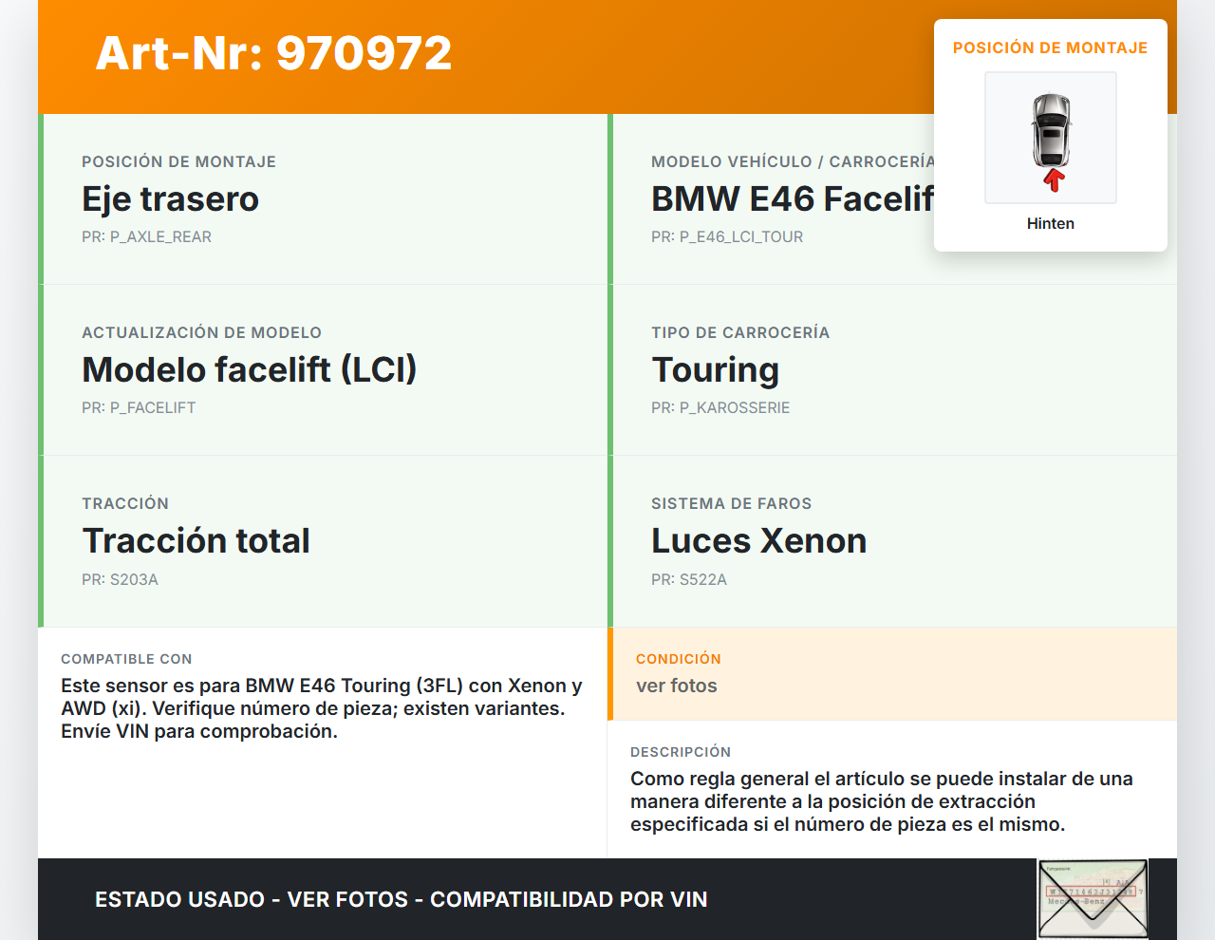Select the 'Luces Xenon' value
This screenshot has height=940, width=1215.
pyautogui.click(x=759, y=540)
